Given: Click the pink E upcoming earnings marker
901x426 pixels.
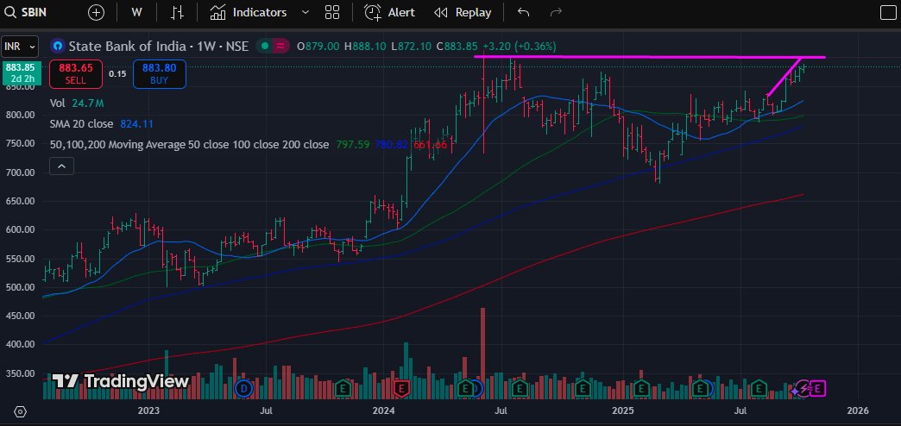Looking at the screenshot, I should click(x=819, y=389).
